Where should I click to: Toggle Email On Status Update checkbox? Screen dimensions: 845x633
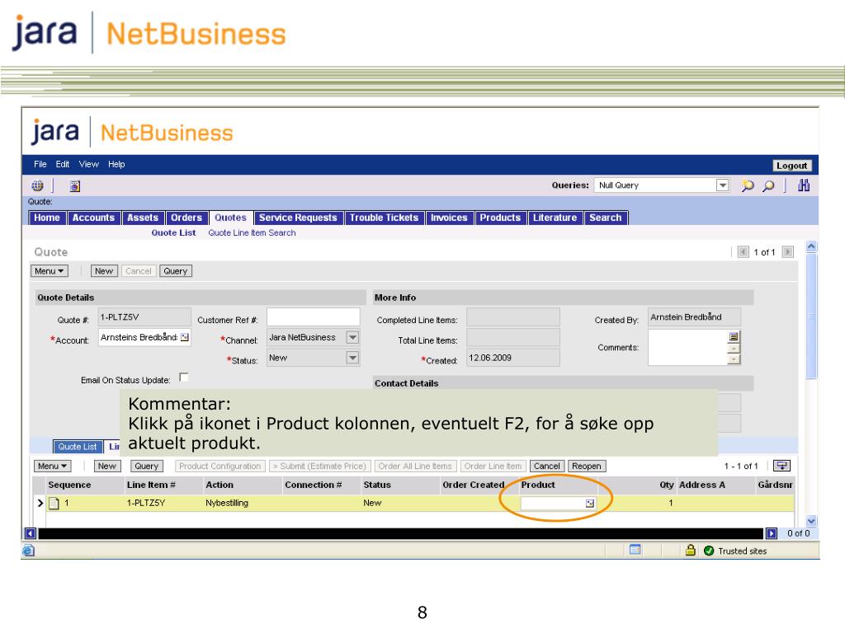pos(184,377)
